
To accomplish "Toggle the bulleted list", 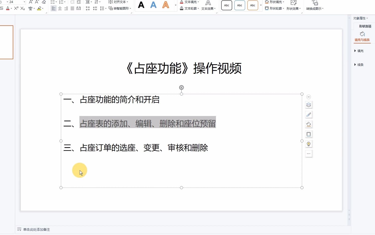I will coord(53,2).
